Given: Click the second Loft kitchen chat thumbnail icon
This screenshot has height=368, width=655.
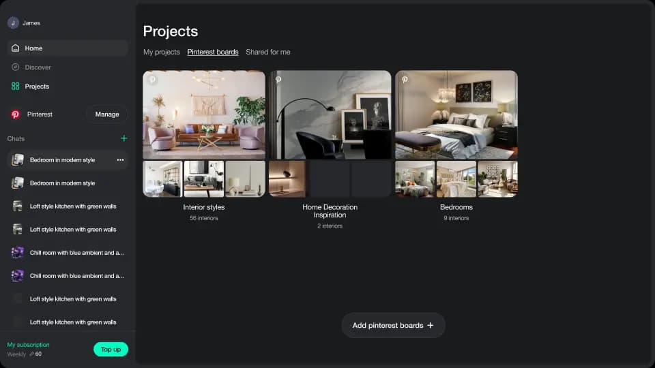Looking at the screenshot, I should 18,230.
